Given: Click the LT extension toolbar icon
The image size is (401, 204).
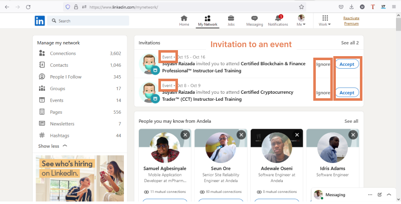Looking at the screenshot, I should tap(383, 7).
